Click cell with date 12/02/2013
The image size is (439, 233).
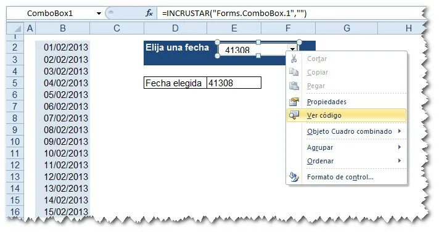pyautogui.click(x=63, y=177)
